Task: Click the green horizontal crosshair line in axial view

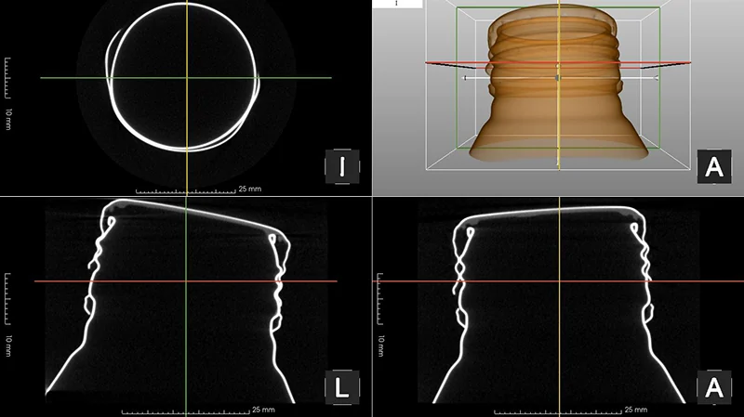Action: pyautogui.click(x=185, y=78)
